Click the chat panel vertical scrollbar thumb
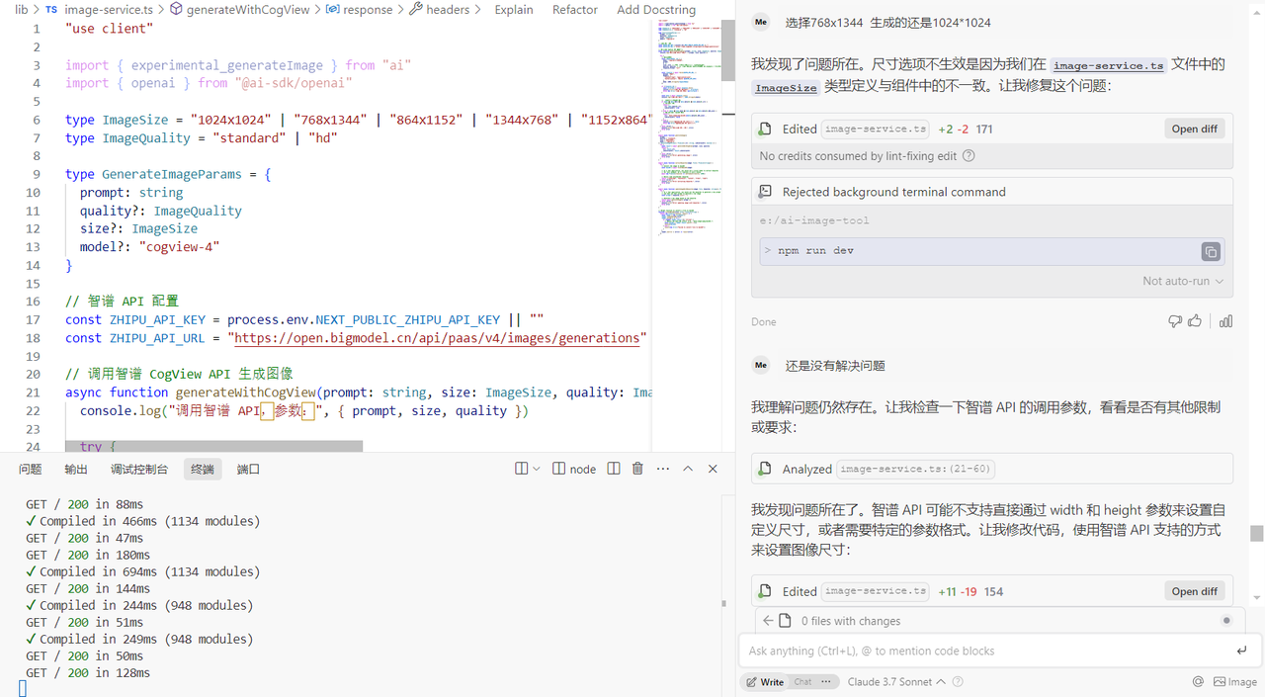 tap(1257, 533)
